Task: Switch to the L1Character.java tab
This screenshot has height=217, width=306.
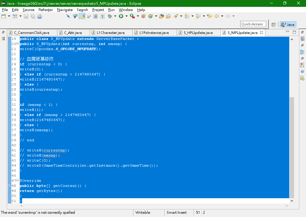Action: coord(111,33)
